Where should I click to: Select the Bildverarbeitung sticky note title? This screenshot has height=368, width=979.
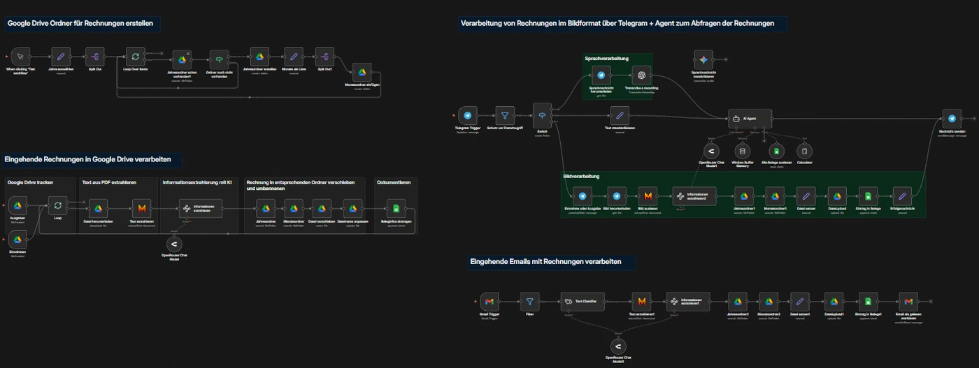[582, 177]
